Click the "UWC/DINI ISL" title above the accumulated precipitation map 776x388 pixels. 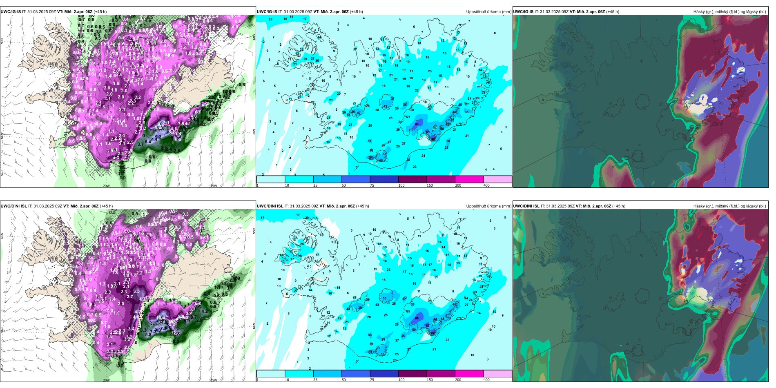(270, 206)
